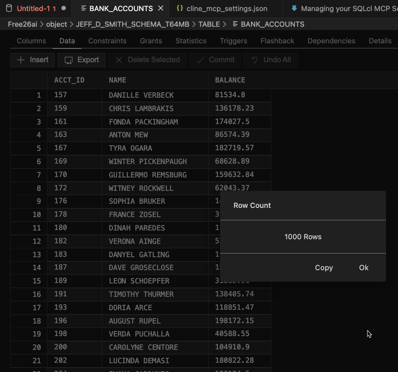
Task: Sort by the BALANCE column header
Action: (230, 80)
